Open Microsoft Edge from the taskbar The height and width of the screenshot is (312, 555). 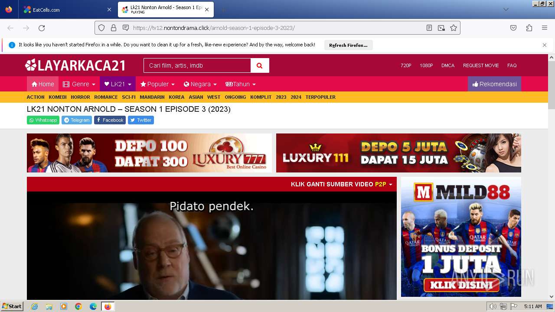[93, 306]
